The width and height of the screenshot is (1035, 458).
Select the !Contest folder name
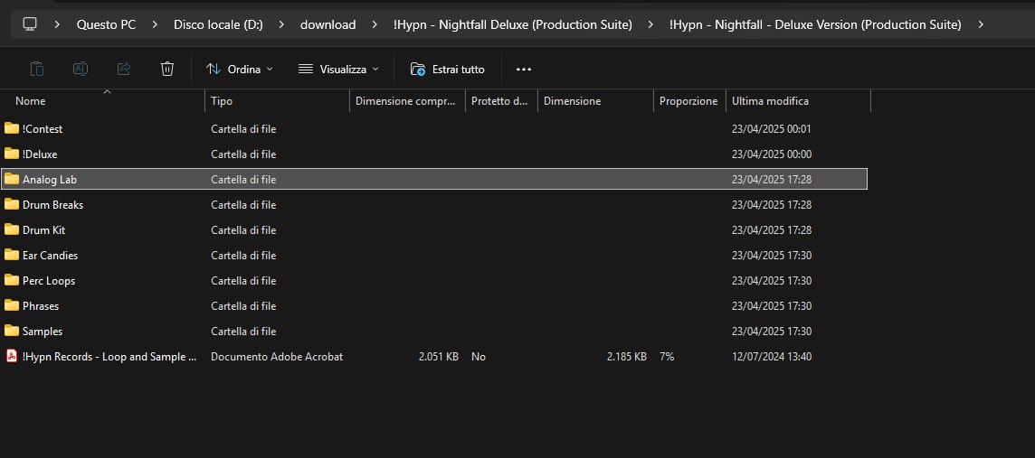click(43, 129)
